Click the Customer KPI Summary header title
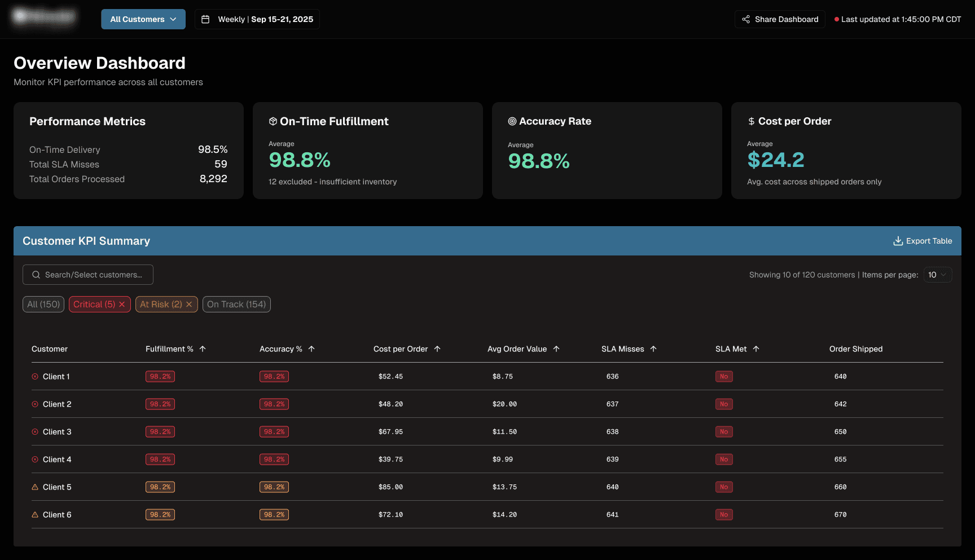The width and height of the screenshot is (975, 560). [86, 241]
